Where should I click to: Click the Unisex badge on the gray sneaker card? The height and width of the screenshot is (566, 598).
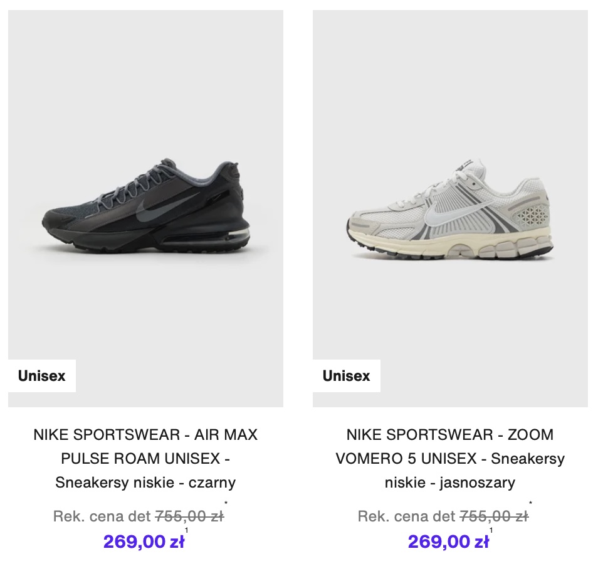[x=347, y=376]
